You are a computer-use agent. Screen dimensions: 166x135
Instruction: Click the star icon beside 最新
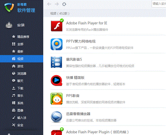(14, 51)
